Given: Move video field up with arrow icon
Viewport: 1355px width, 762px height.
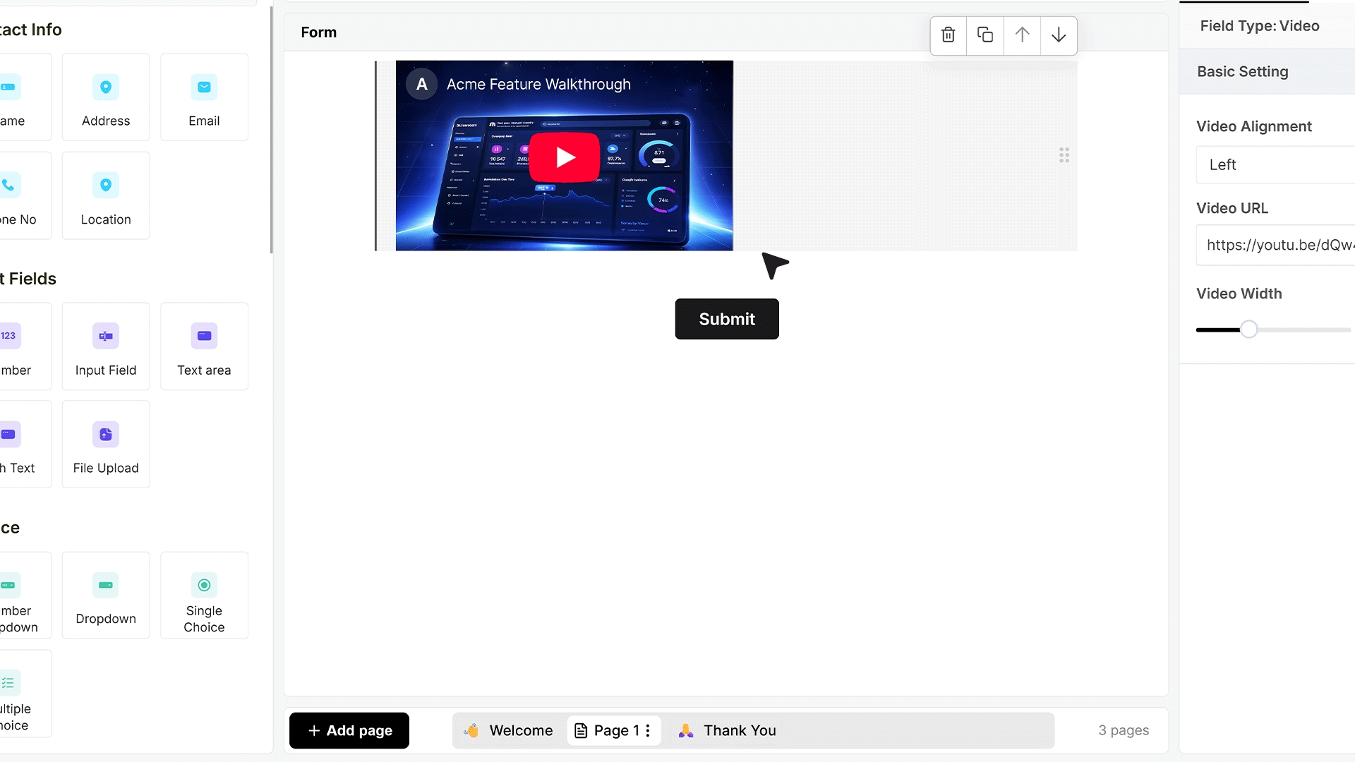Looking at the screenshot, I should point(1022,35).
